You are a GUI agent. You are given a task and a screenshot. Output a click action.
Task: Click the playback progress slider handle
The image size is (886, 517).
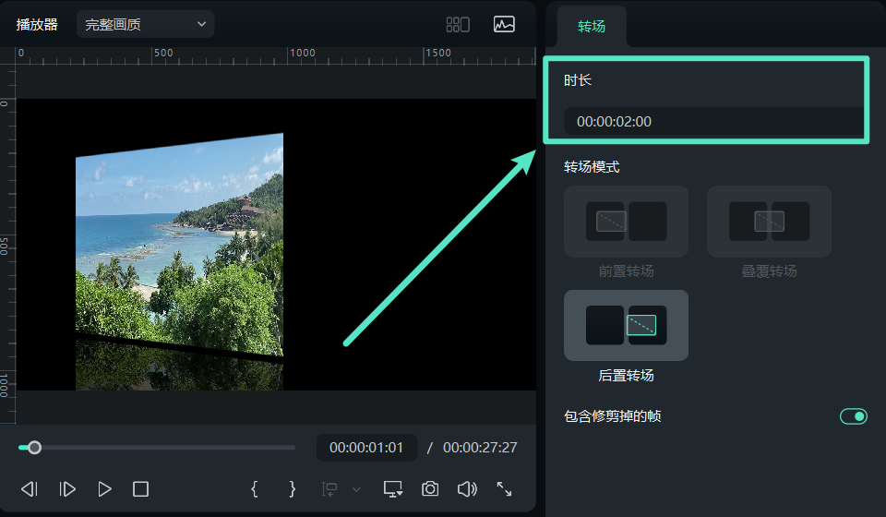(x=34, y=448)
